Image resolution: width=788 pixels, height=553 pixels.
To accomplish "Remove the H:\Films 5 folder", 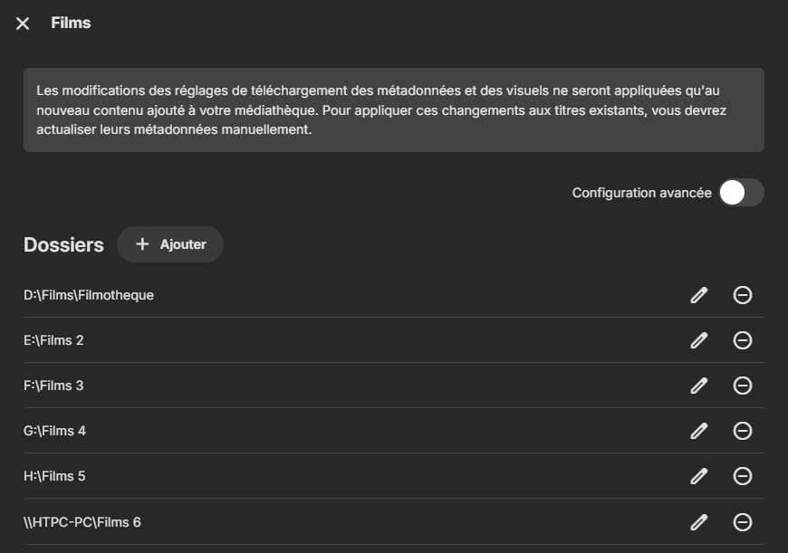I will 742,476.
